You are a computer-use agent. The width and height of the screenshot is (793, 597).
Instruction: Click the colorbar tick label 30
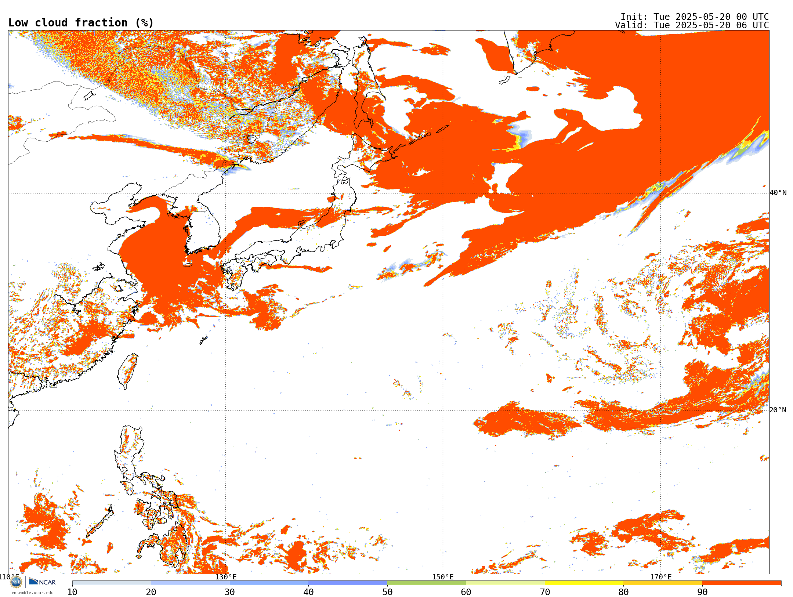pyautogui.click(x=230, y=592)
